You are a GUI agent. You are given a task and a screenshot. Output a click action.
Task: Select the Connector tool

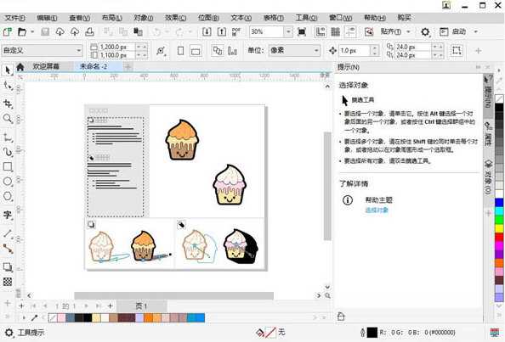pyautogui.click(x=8, y=249)
